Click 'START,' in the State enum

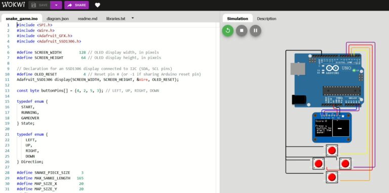(28, 107)
